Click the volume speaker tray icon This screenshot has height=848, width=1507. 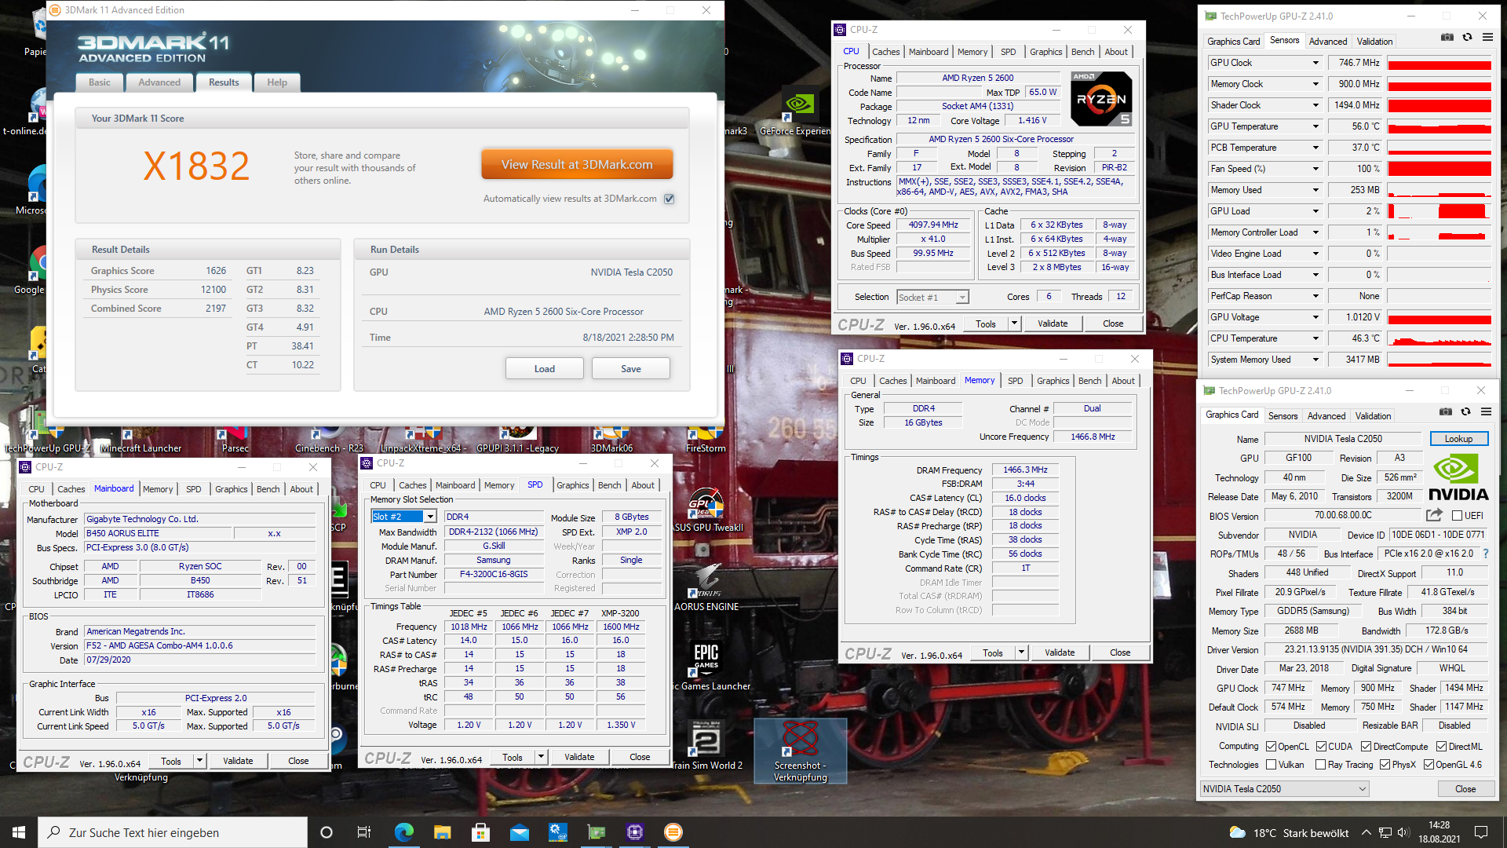coord(1403,832)
